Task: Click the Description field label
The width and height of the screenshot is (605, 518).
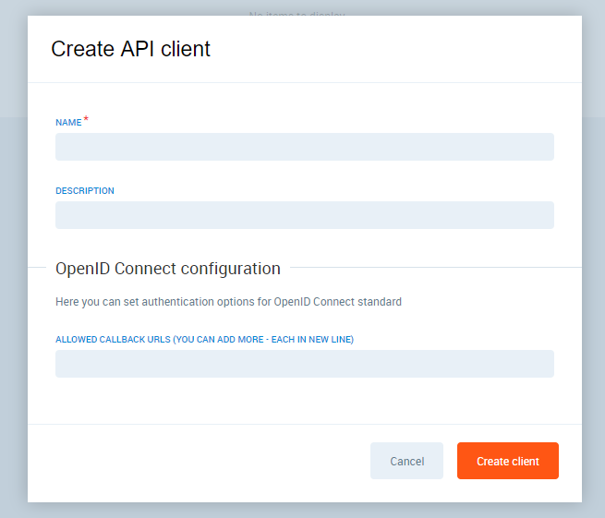Action: click(85, 190)
